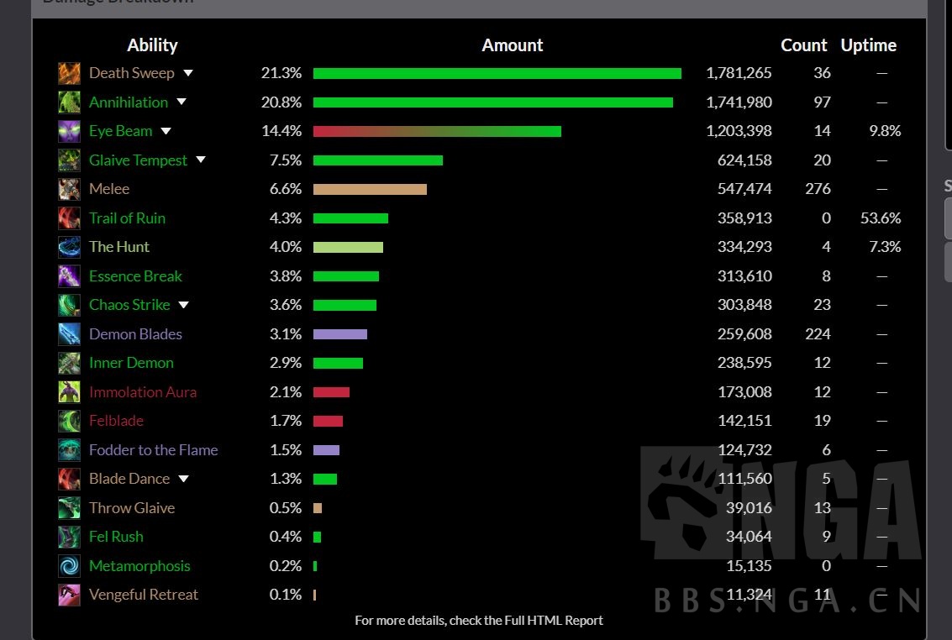952x640 pixels.
Task: Click the Eye Beam damage bar
Action: [437, 131]
